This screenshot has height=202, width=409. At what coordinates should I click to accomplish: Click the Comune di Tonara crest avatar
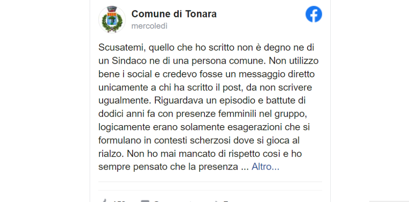tap(112, 20)
